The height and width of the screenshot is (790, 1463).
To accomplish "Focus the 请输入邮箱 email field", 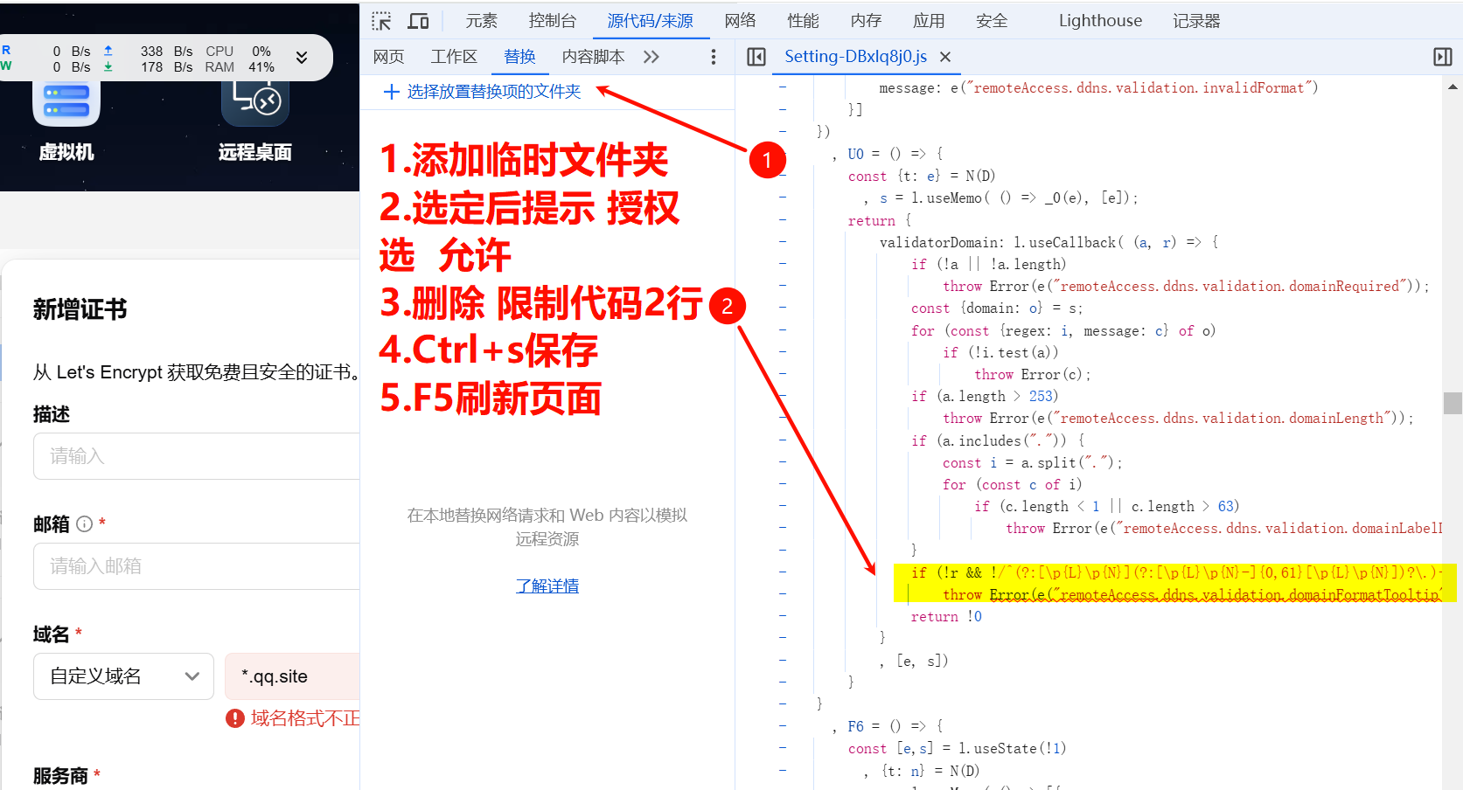I will (197, 566).
